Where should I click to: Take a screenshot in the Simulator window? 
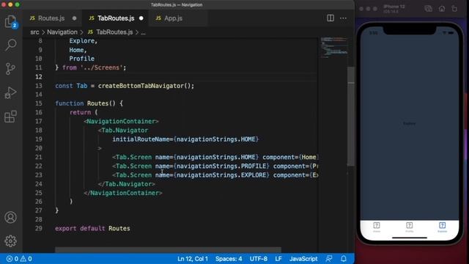click(428, 9)
